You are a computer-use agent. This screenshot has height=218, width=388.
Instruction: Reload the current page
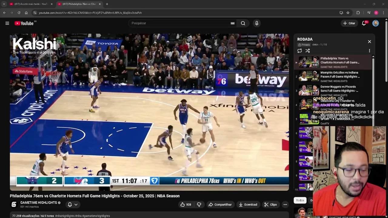coord(19,13)
